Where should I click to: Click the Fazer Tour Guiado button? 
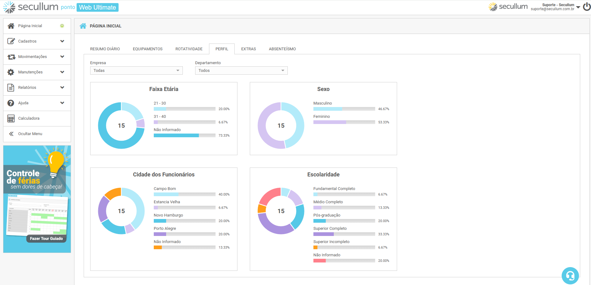click(46, 238)
